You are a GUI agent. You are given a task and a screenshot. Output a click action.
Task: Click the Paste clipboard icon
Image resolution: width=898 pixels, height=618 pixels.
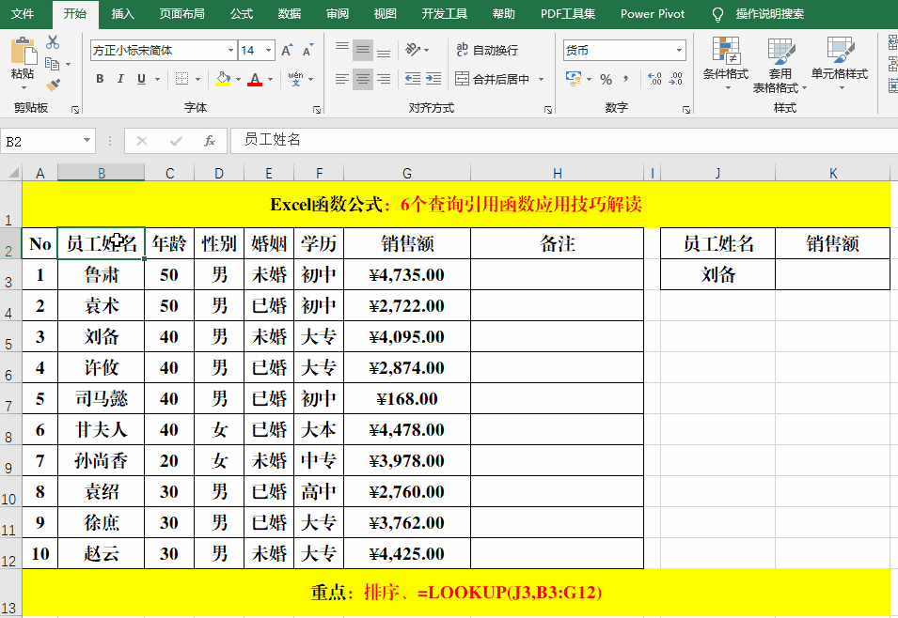click(x=23, y=52)
